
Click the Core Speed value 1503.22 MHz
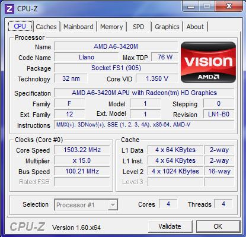(x=82, y=150)
